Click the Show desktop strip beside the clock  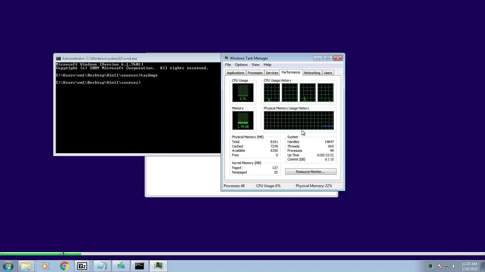click(483, 266)
